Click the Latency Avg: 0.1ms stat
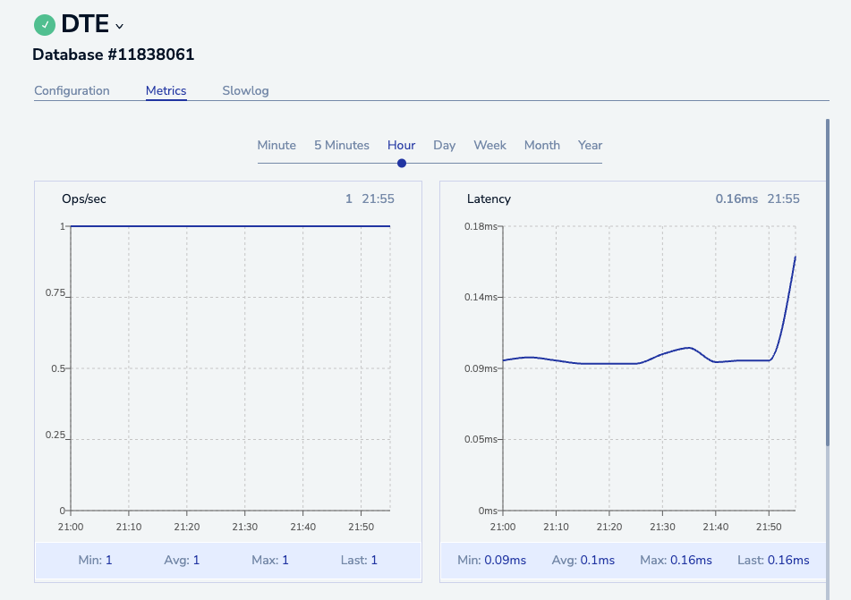This screenshot has height=600, width=851. (583, 561)
